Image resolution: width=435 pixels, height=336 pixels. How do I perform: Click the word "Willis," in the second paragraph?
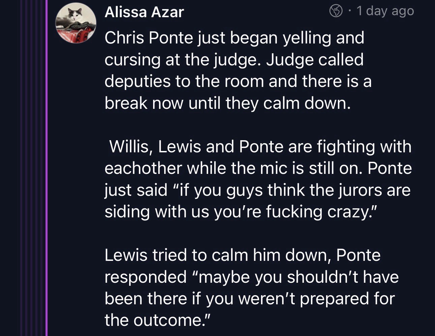point(130,147)
